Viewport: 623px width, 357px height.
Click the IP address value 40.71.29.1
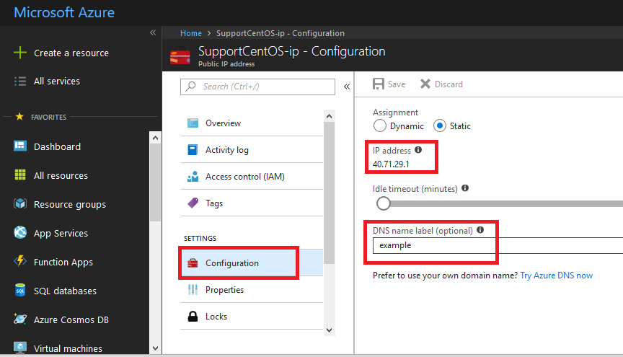pyautogui.click(x=391, y=164)
